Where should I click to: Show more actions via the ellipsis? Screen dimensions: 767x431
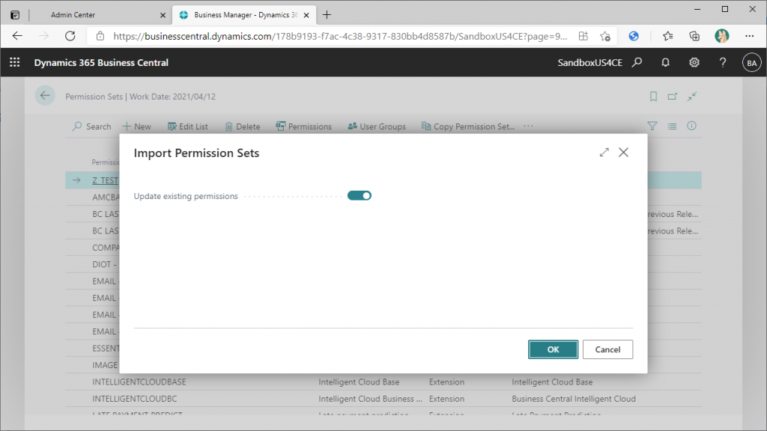pyautogui.click(x=528, y=126)
